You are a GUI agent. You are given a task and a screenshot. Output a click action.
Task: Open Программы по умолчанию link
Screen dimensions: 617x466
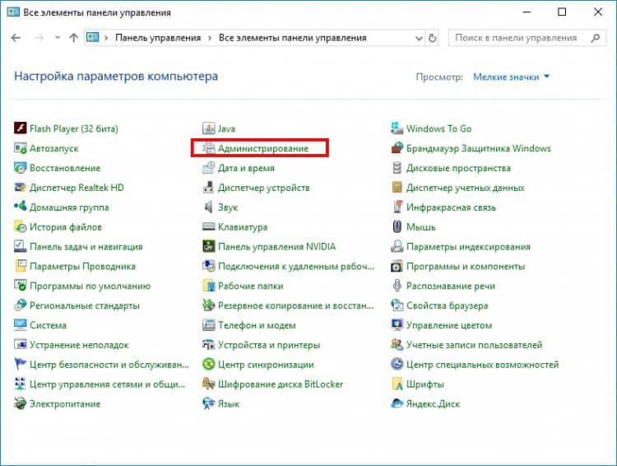90,286
